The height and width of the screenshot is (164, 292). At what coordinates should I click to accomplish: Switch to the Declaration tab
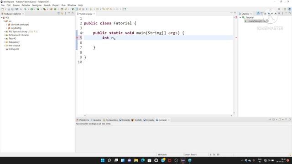(x=110, y=120)
